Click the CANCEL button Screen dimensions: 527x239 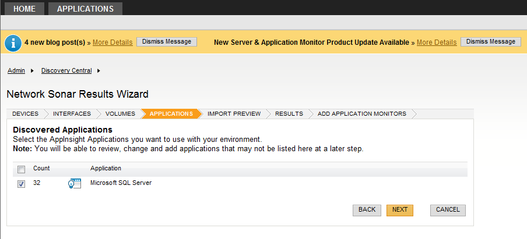coord(448,210)
